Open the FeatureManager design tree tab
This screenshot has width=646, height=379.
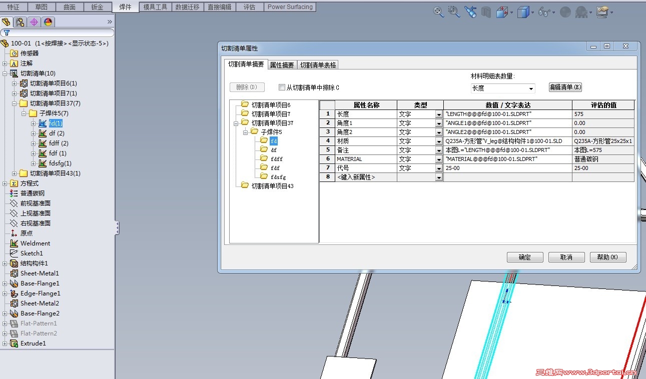6,22
